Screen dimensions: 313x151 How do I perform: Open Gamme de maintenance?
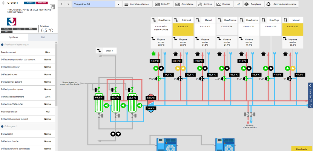click(x=282, y=4)
